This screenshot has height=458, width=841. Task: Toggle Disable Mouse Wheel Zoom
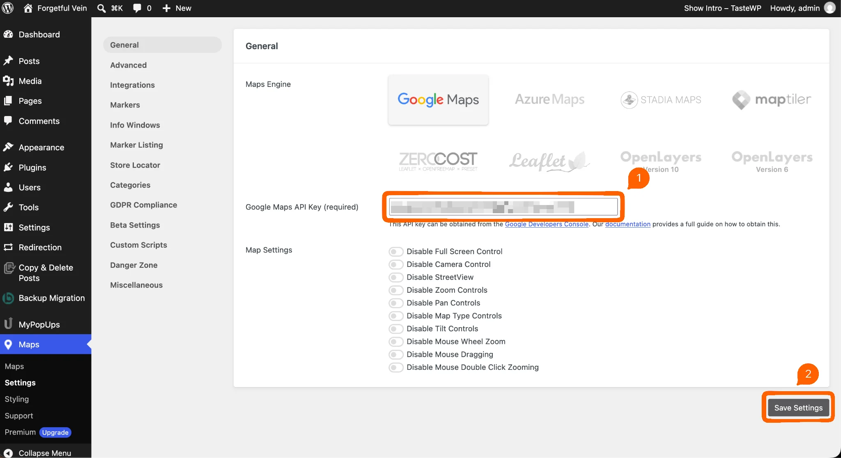396,342
